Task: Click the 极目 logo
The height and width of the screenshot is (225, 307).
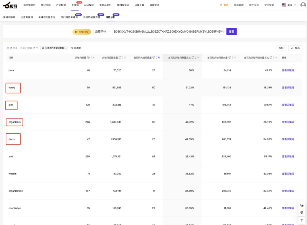Action: pos(10,5)
